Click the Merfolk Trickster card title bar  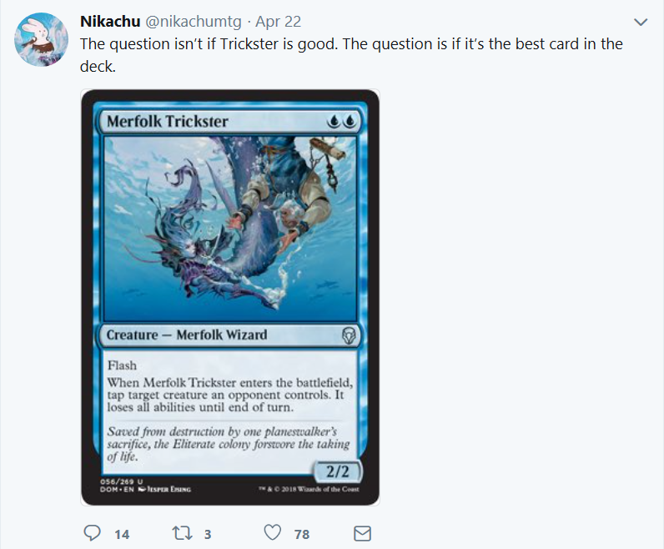coord(230,122)
